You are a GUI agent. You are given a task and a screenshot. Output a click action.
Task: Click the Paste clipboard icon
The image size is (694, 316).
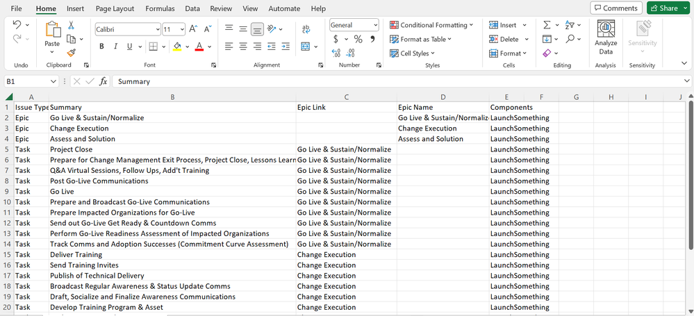(52, 29)
